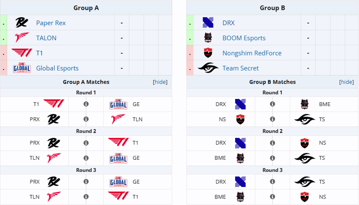Open match info for T1 vs GE
Image resolution: width=359 pixels, height=205 pixels.
(86, 104)
